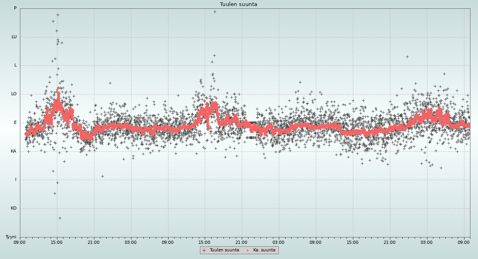The width and height of the screenshot is (478, 259).
Task: Click the red dot marker in the legend
Action: tap(248, 250)
